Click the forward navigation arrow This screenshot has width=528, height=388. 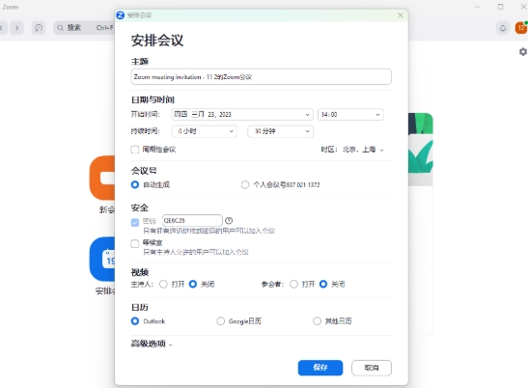pos(16,28)
